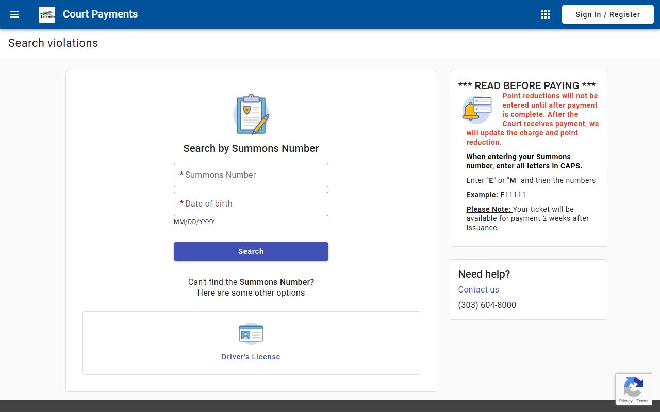
Task: Click the Search by Summons Number heading
Action: click(x=251, y=148)
